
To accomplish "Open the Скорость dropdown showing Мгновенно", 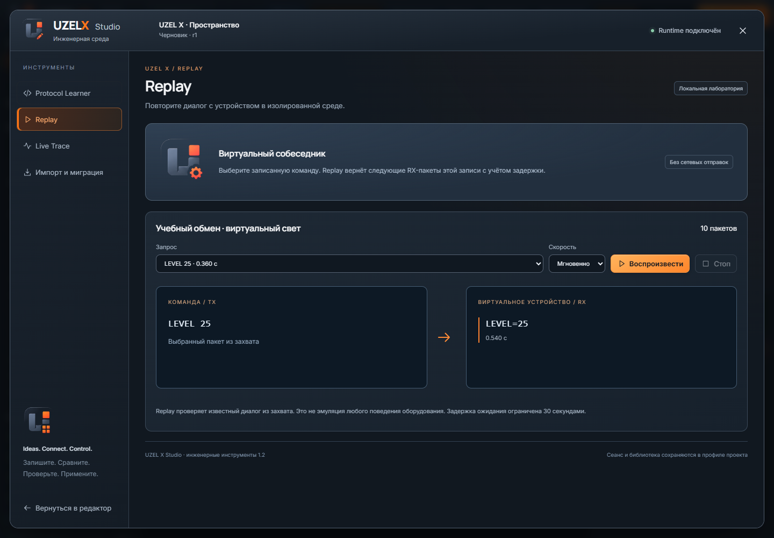I will point(577,264).
